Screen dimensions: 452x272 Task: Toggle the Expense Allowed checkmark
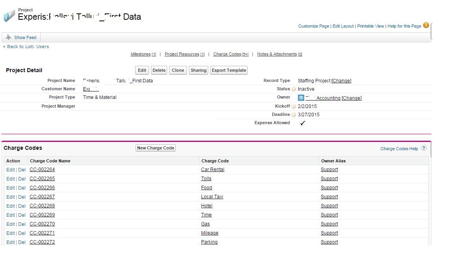(303, 123)
